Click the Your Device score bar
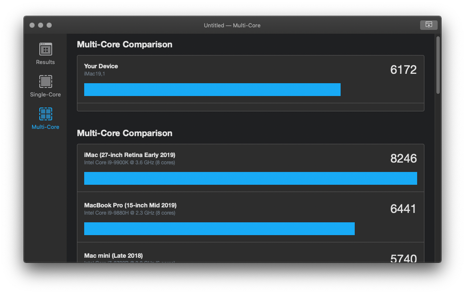 coord(212,90)
